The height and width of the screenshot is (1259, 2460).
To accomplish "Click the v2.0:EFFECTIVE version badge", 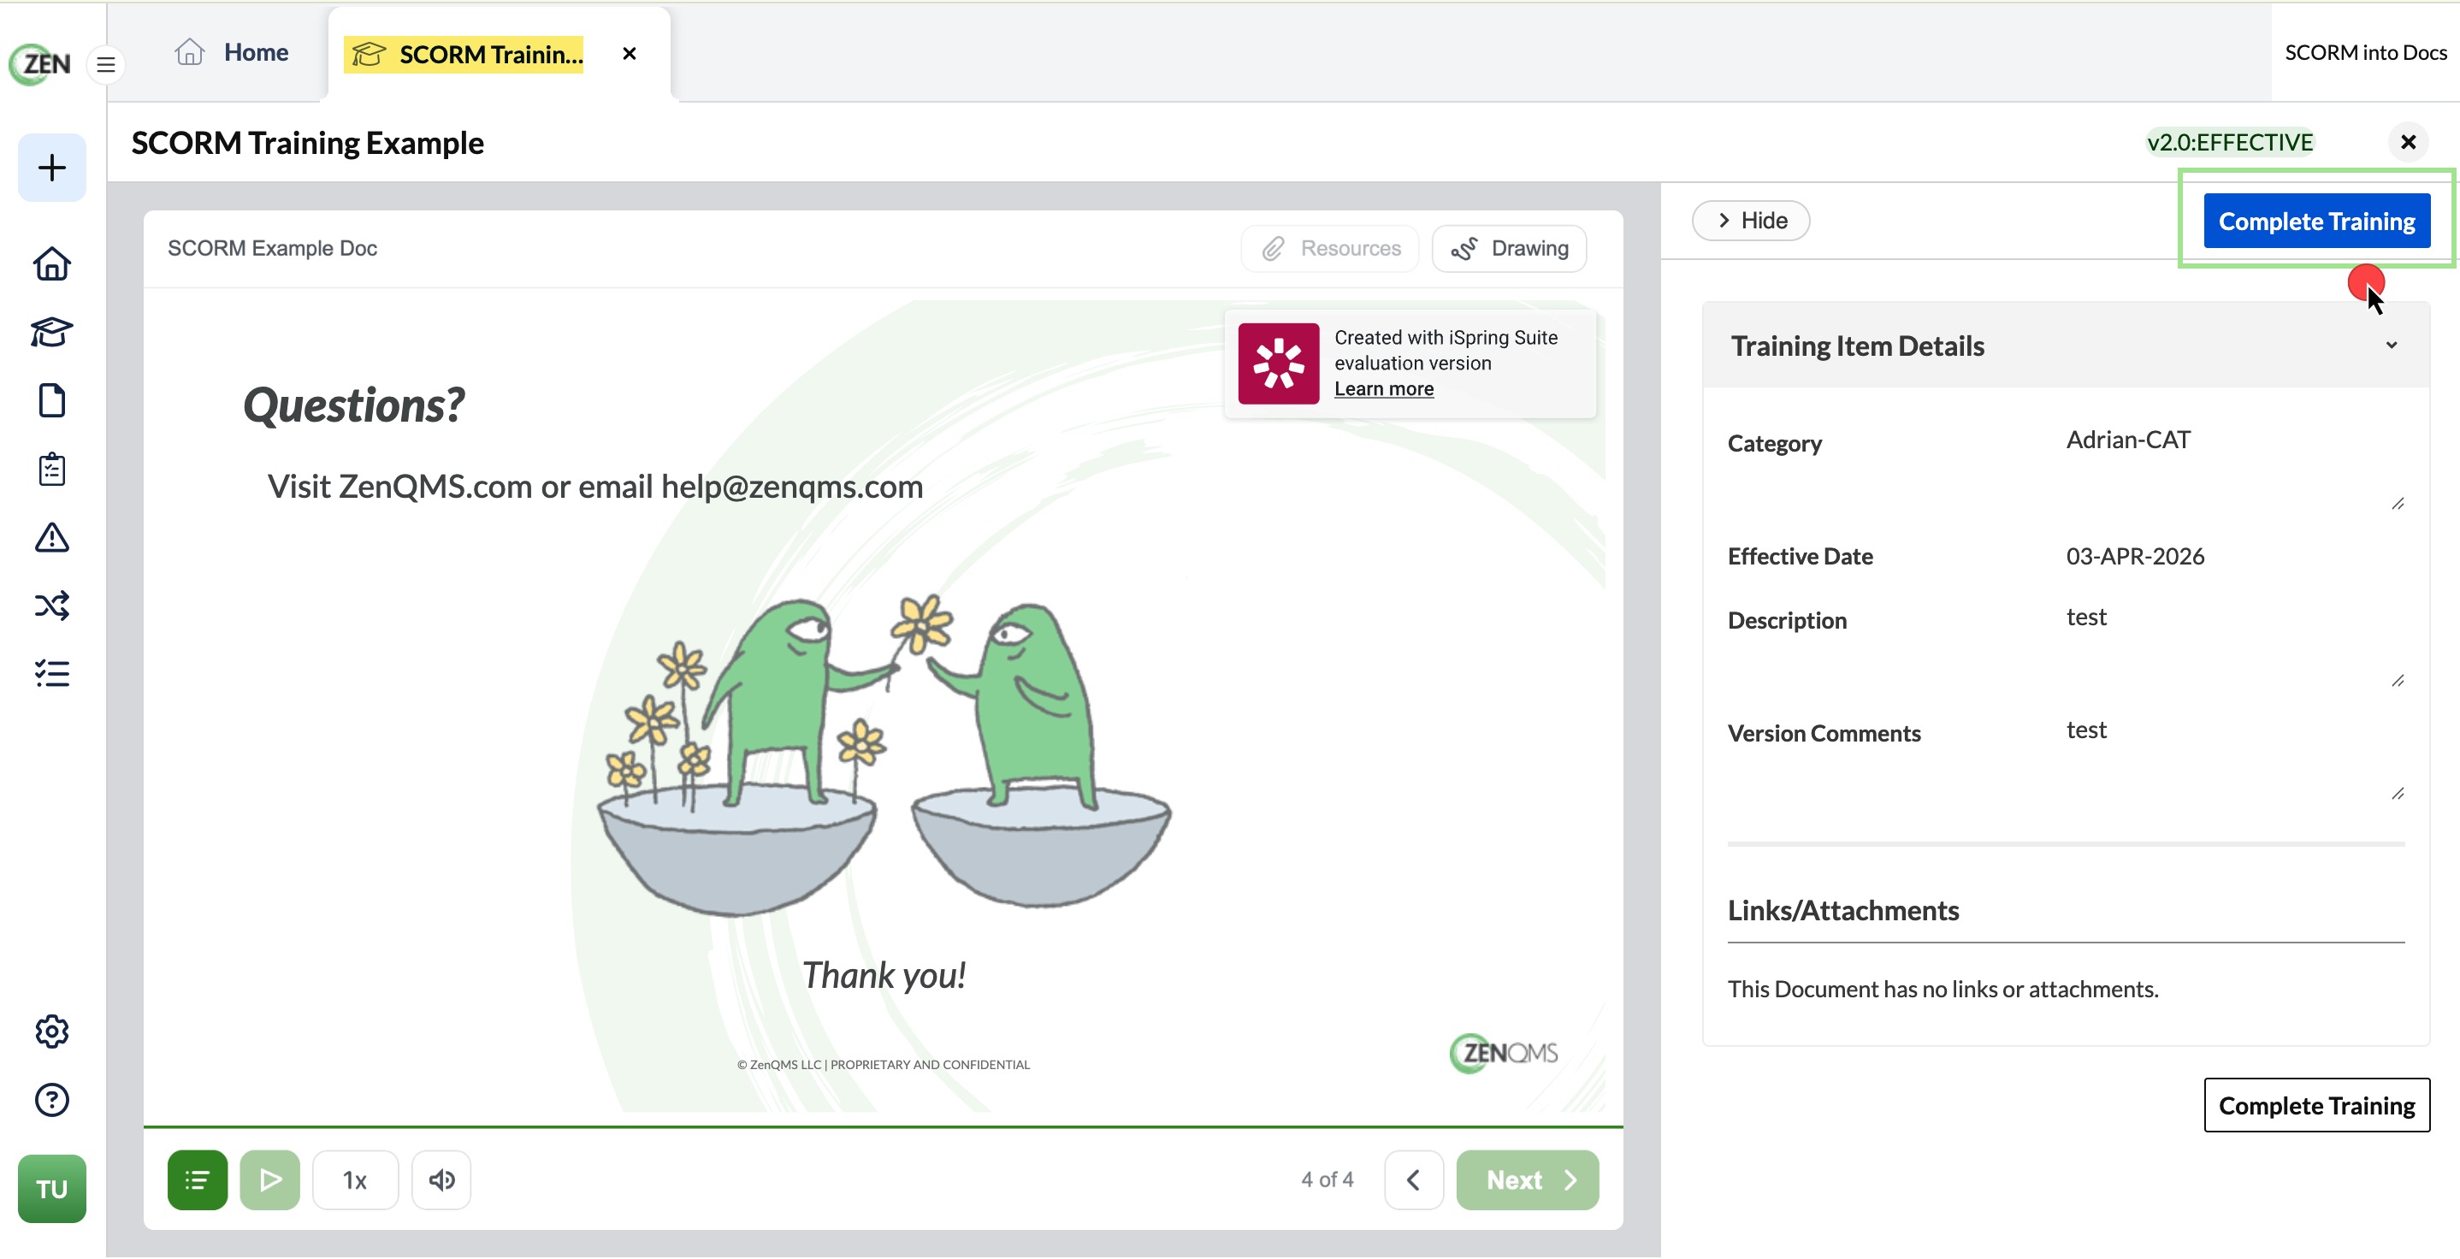I will click(x=2230, y=142).
